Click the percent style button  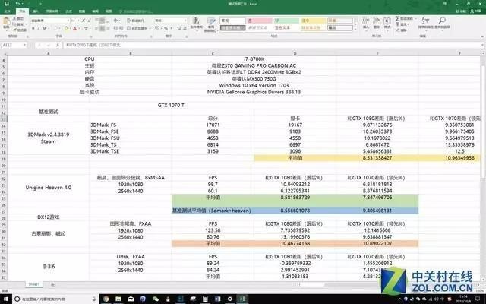coord(166,29)
